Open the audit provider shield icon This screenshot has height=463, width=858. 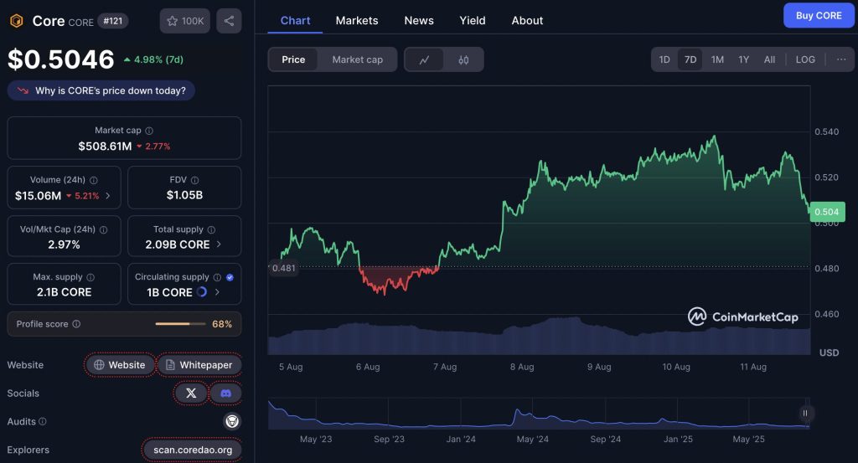pyautogui.click(x=232, y=421)
